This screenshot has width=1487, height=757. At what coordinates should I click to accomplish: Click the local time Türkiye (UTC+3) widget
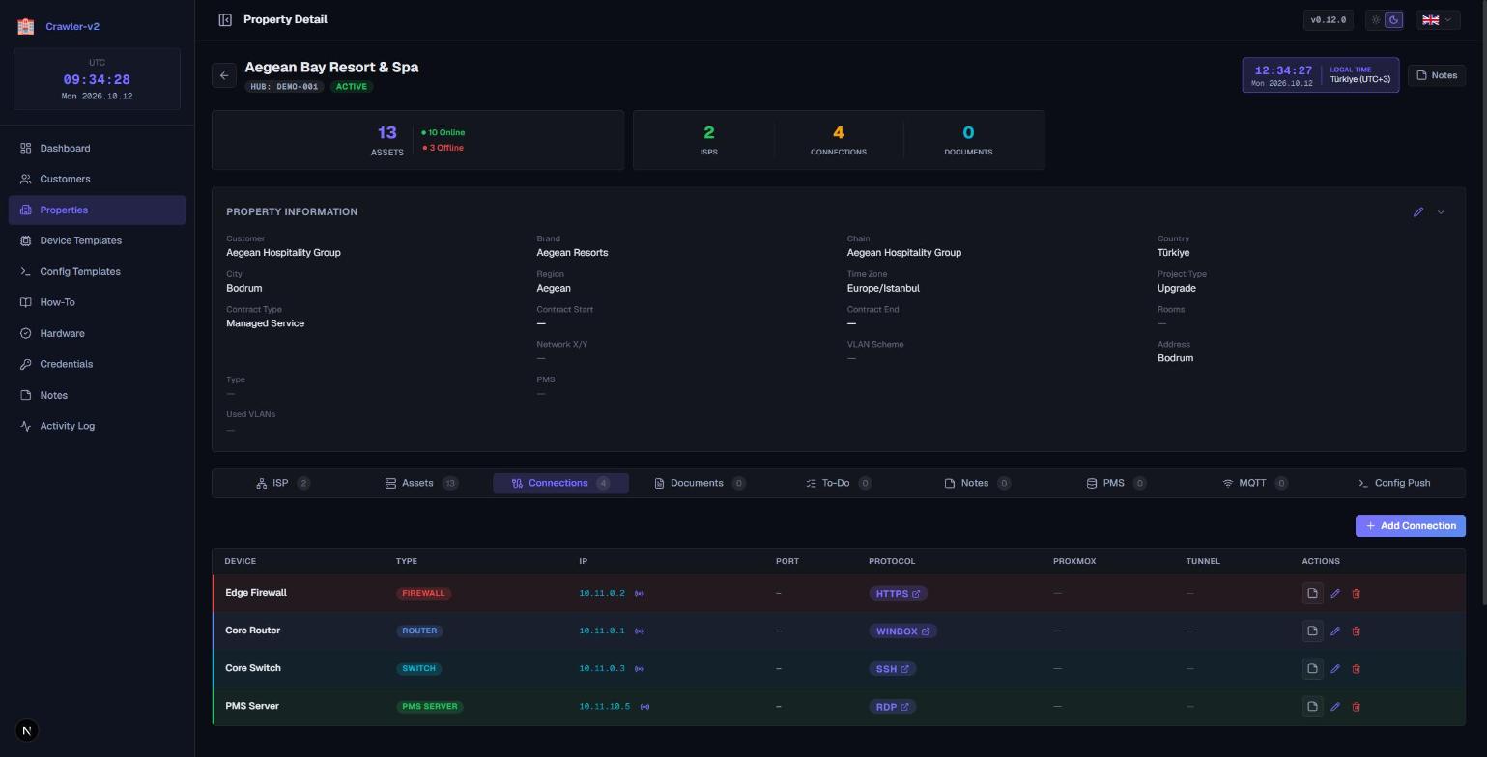tap(1321, 75)
